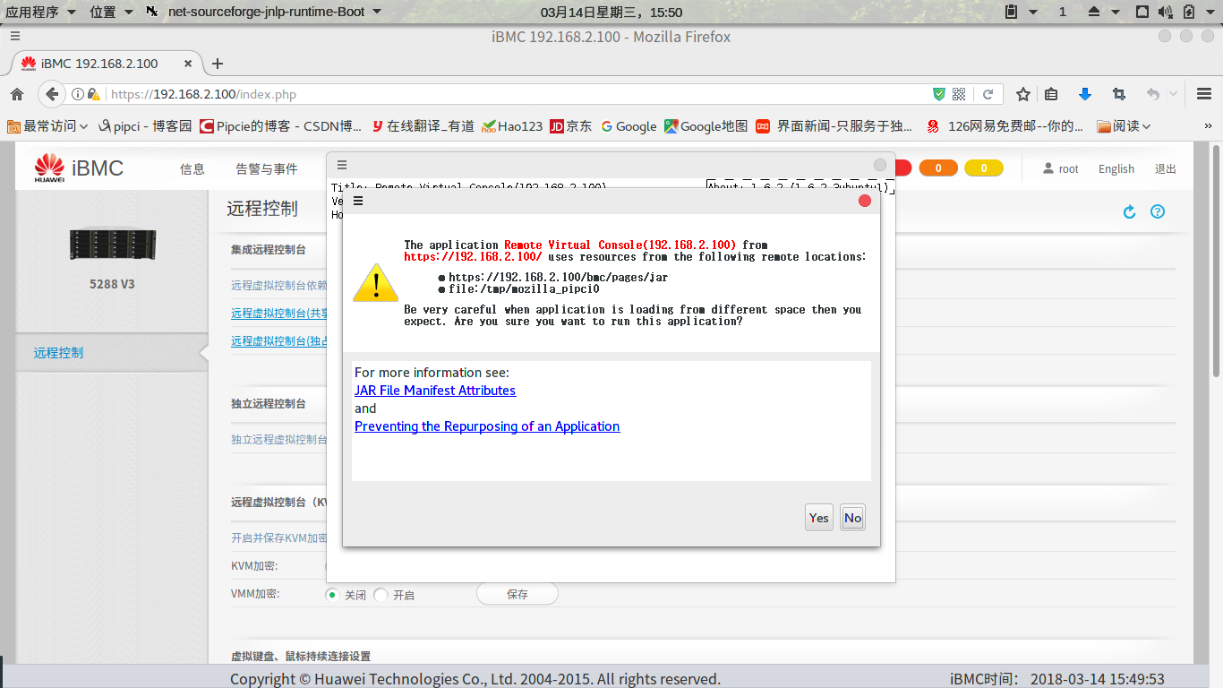
Task: Open the 位置 places menu
Action: pyautogui.click(x=111, y=12)
